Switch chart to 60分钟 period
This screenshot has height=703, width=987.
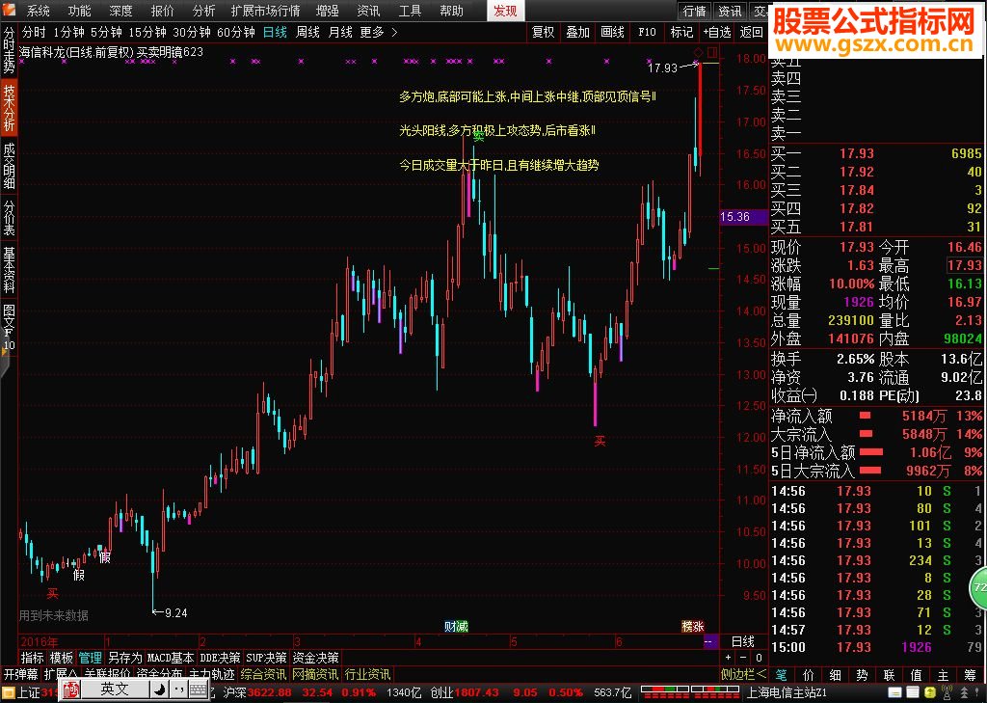(235, 32)
